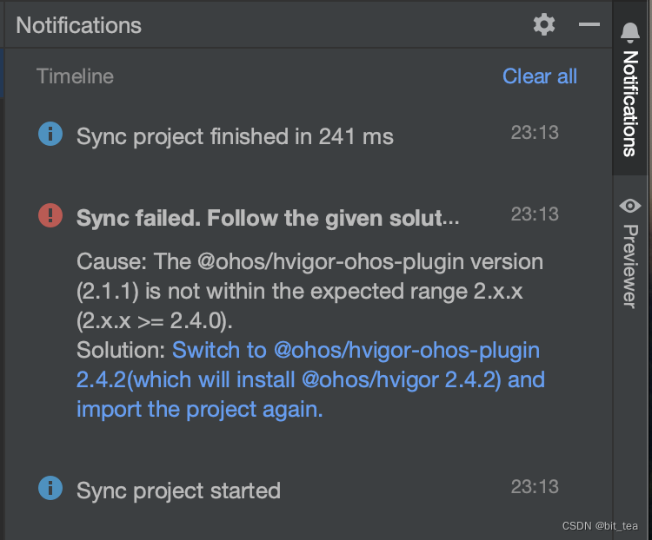This screenshot has height=540, width=652.
Task: Select the Sync project started notification
Action: click(x=178, y=491)
